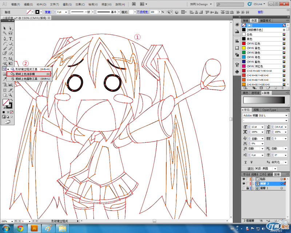Click horizontal align left icon in control bar
Viewport: 291px width, 233px height.
pos(192,12)
